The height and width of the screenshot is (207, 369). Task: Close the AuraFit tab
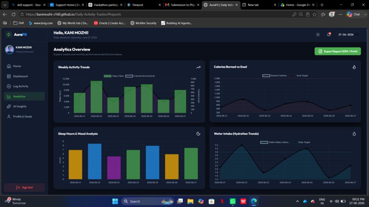[237, 5]
